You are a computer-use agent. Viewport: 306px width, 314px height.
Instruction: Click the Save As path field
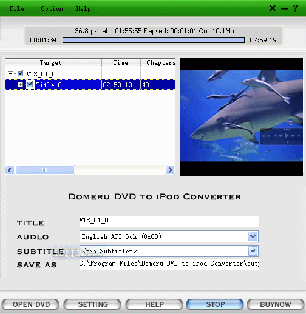(169, 264)
